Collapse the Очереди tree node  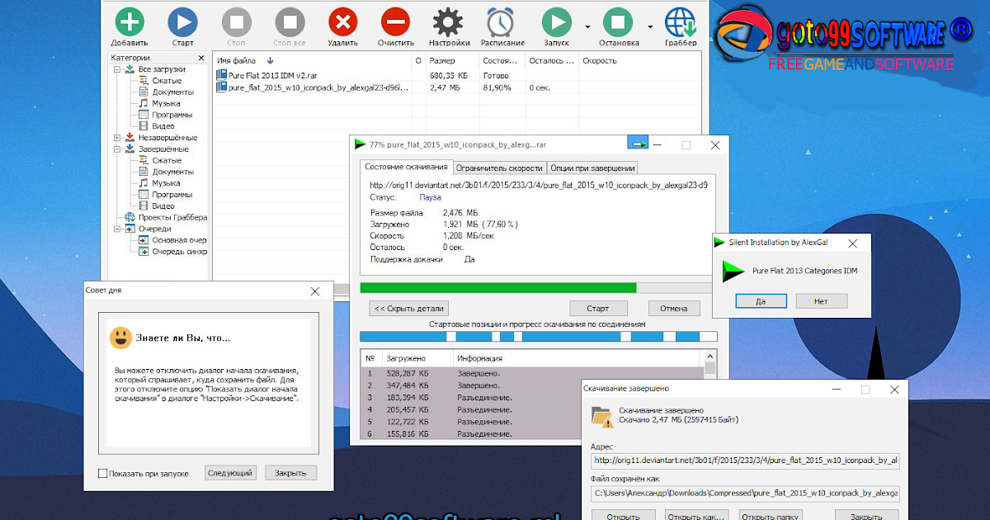pyautogui.click(x=117, y=229)
